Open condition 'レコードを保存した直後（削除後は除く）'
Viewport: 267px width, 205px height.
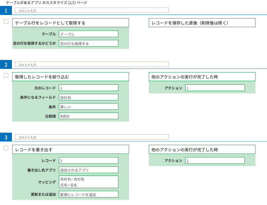(202, 23)
